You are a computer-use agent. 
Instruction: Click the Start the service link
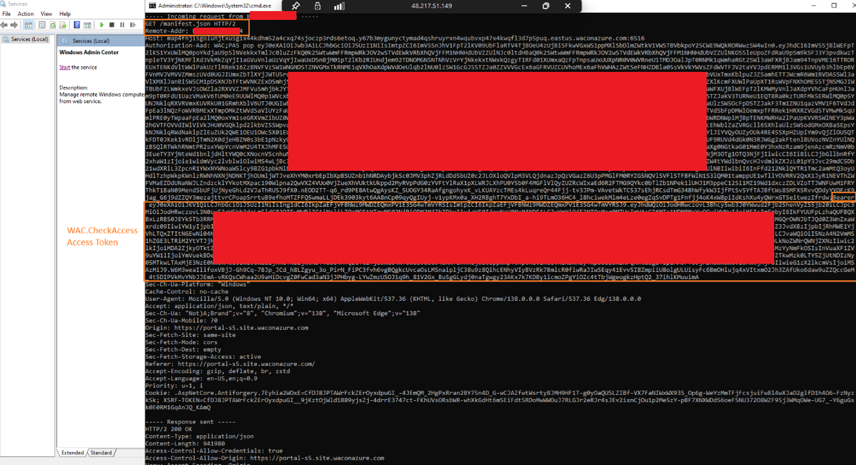65,67
